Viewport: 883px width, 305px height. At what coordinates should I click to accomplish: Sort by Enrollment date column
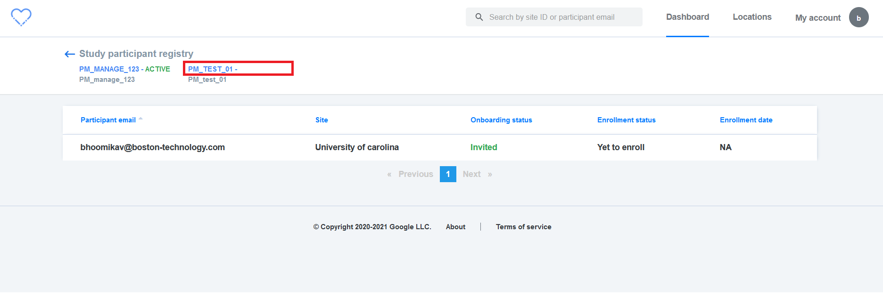point(746,120)
